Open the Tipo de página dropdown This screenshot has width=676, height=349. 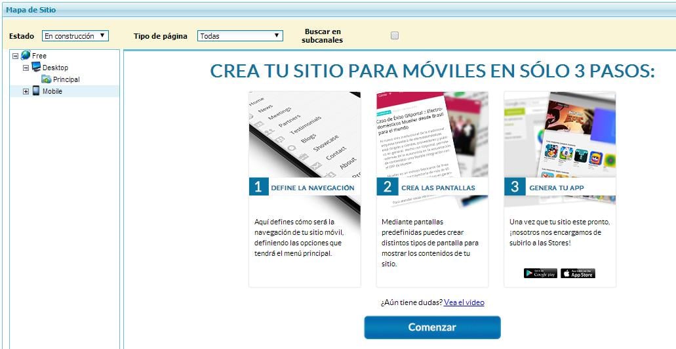tap(240, 36)
